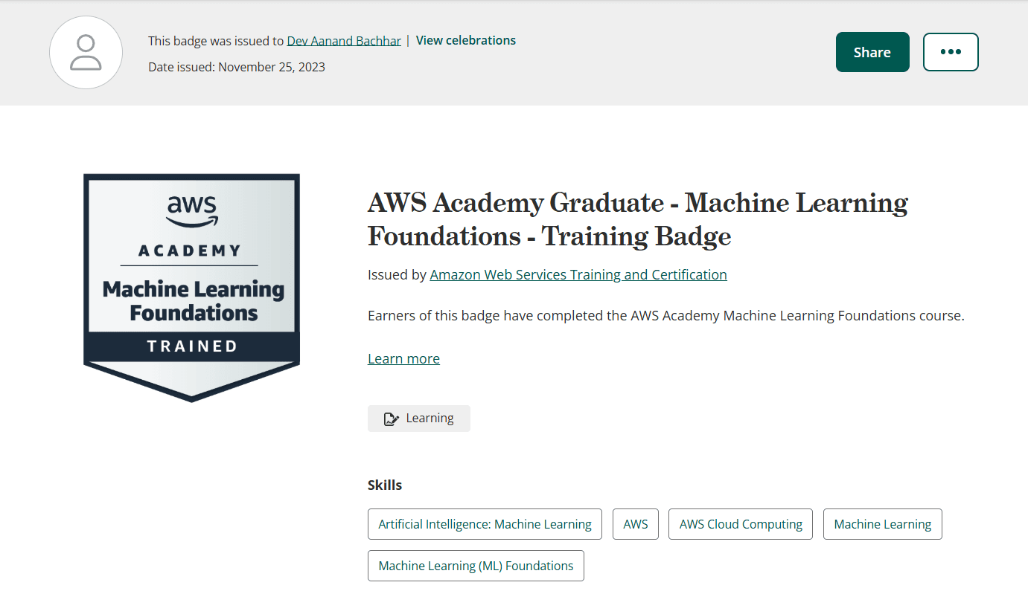Select Artificial Intelligence: Machine Learning skill tag
This screenshot has height=591, width=1028.
485,524
